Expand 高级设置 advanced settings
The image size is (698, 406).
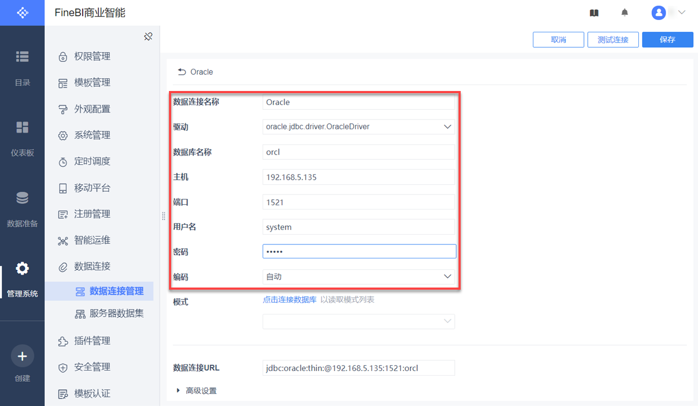197,391
